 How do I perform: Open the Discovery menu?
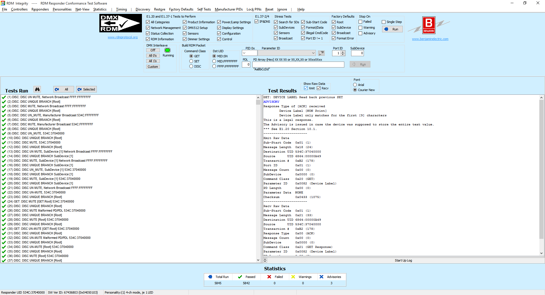(x=143, y=9)
